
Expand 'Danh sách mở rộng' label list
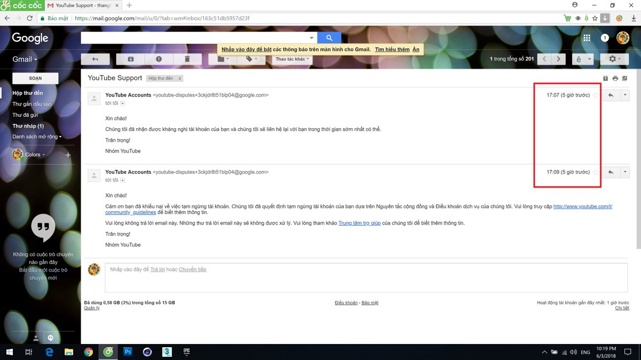[37, 137]
